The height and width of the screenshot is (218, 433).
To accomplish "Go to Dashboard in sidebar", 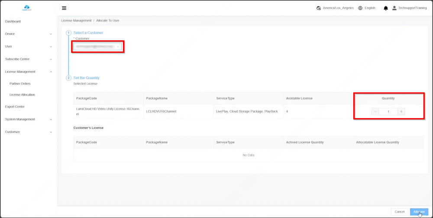I will point(13,21).
